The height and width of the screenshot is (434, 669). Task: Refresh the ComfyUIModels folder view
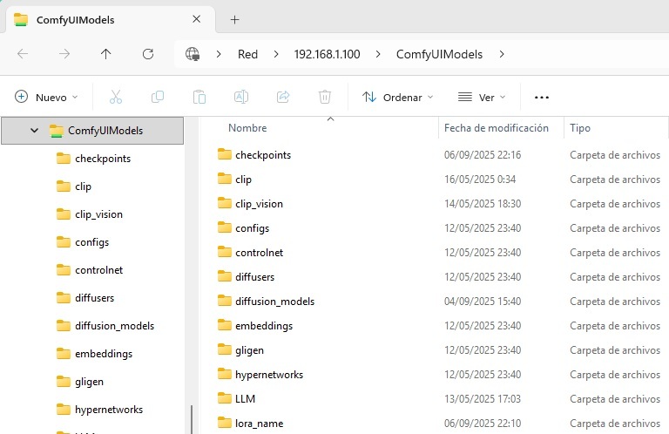click(147, 54)
